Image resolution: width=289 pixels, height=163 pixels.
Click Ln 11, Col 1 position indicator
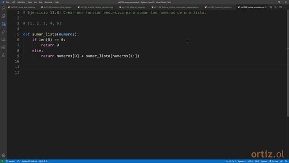tap(231, 161)
